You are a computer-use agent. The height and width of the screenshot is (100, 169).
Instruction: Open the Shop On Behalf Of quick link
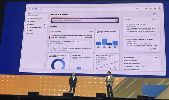point(130,61)
